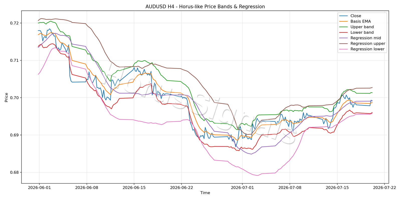401x200 pixels.
Task: Click the purple line swatch next to Regression mid
Action: click(343, 38)
